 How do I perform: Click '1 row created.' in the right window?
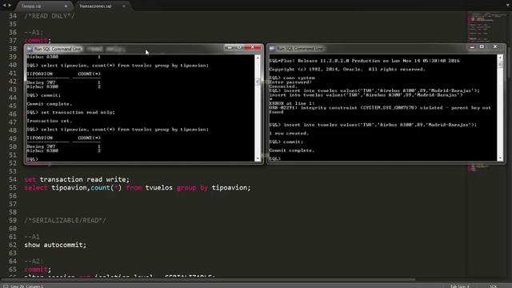[x=289, y=134]
